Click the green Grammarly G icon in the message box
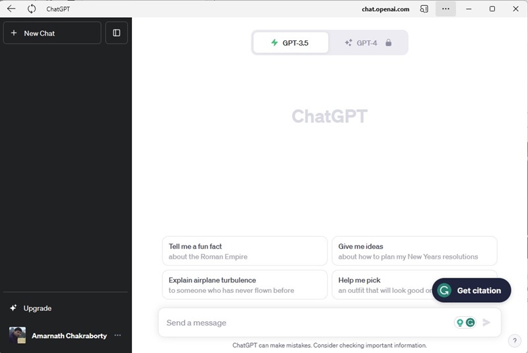 coord(471,323)
